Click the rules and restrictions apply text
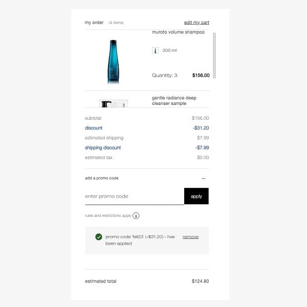Viewport: 307px width, 307px height. 108,215
